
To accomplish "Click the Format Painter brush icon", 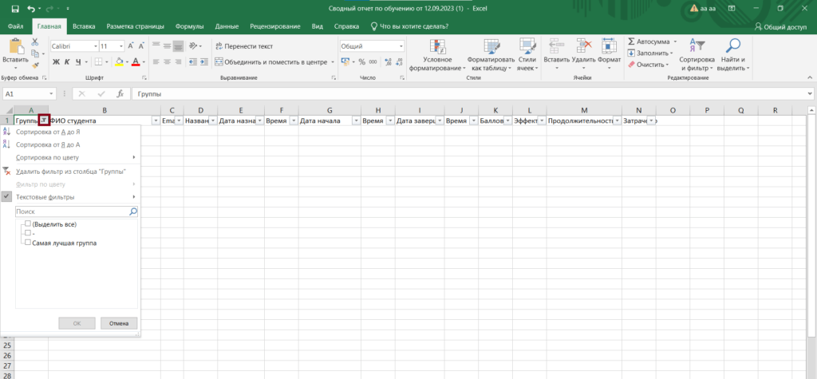I will click(x=35, y=65).
